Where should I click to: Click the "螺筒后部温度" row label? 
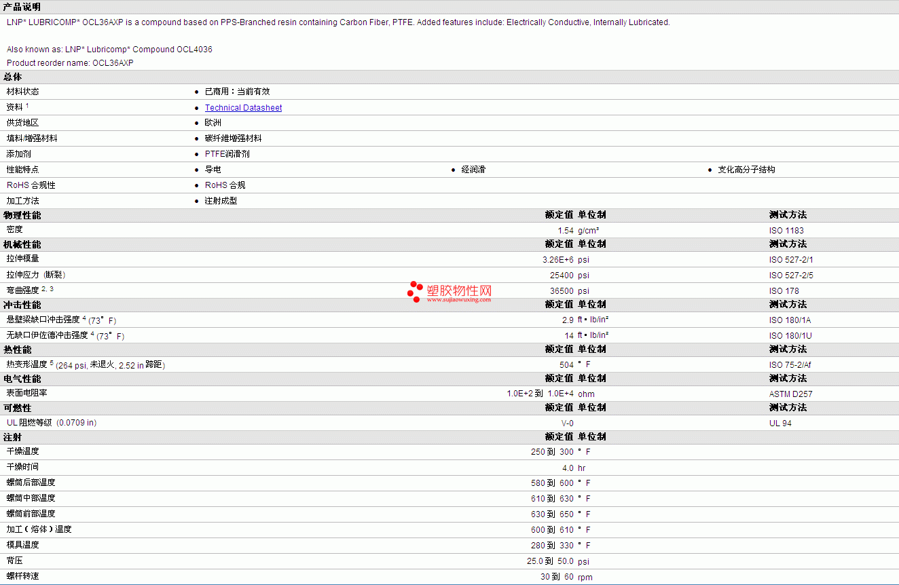(31, 483)
